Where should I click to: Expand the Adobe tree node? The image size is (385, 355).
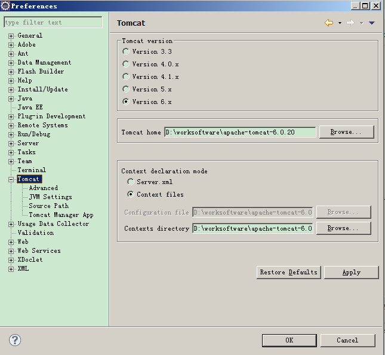click(11, 45)
